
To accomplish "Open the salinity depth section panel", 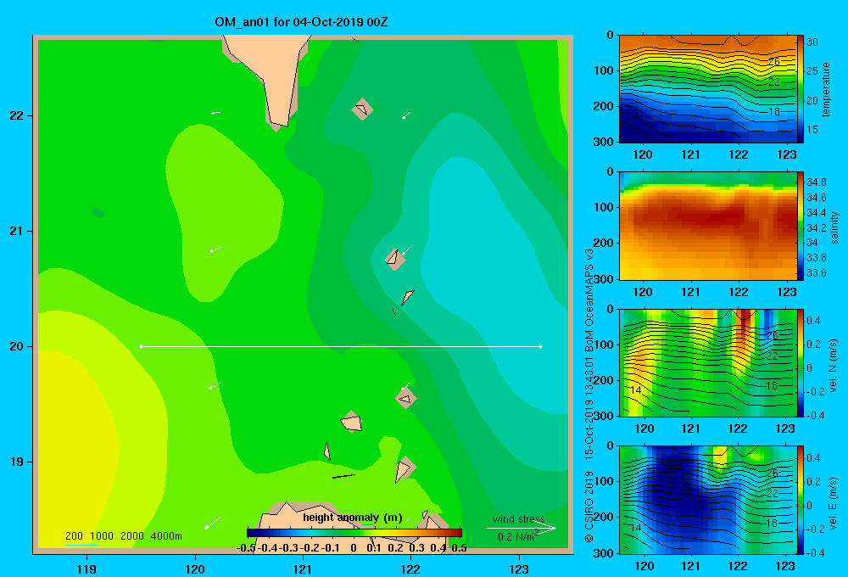I will tap(707, 226).
